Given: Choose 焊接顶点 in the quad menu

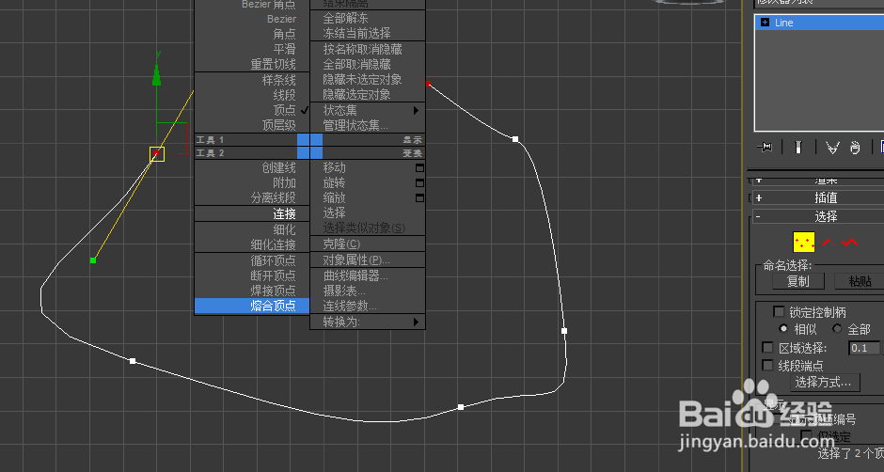Looking at the screenshot, I should [x=252, y=291].
